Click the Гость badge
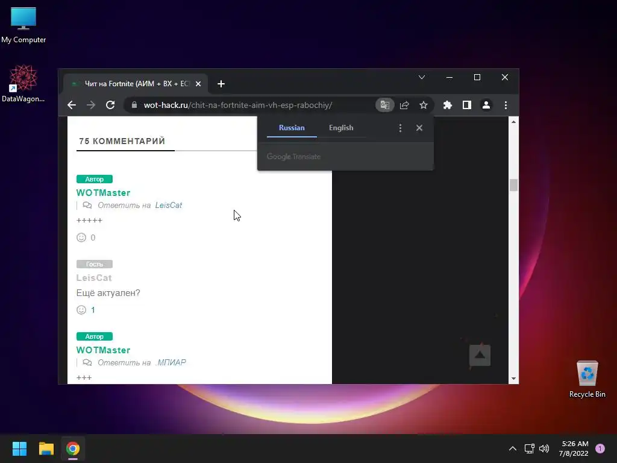 coord(95,264)
